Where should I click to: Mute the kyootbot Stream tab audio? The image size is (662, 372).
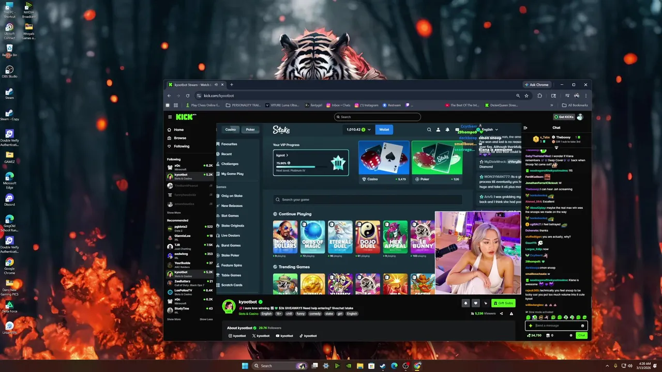tap(217, 85)
